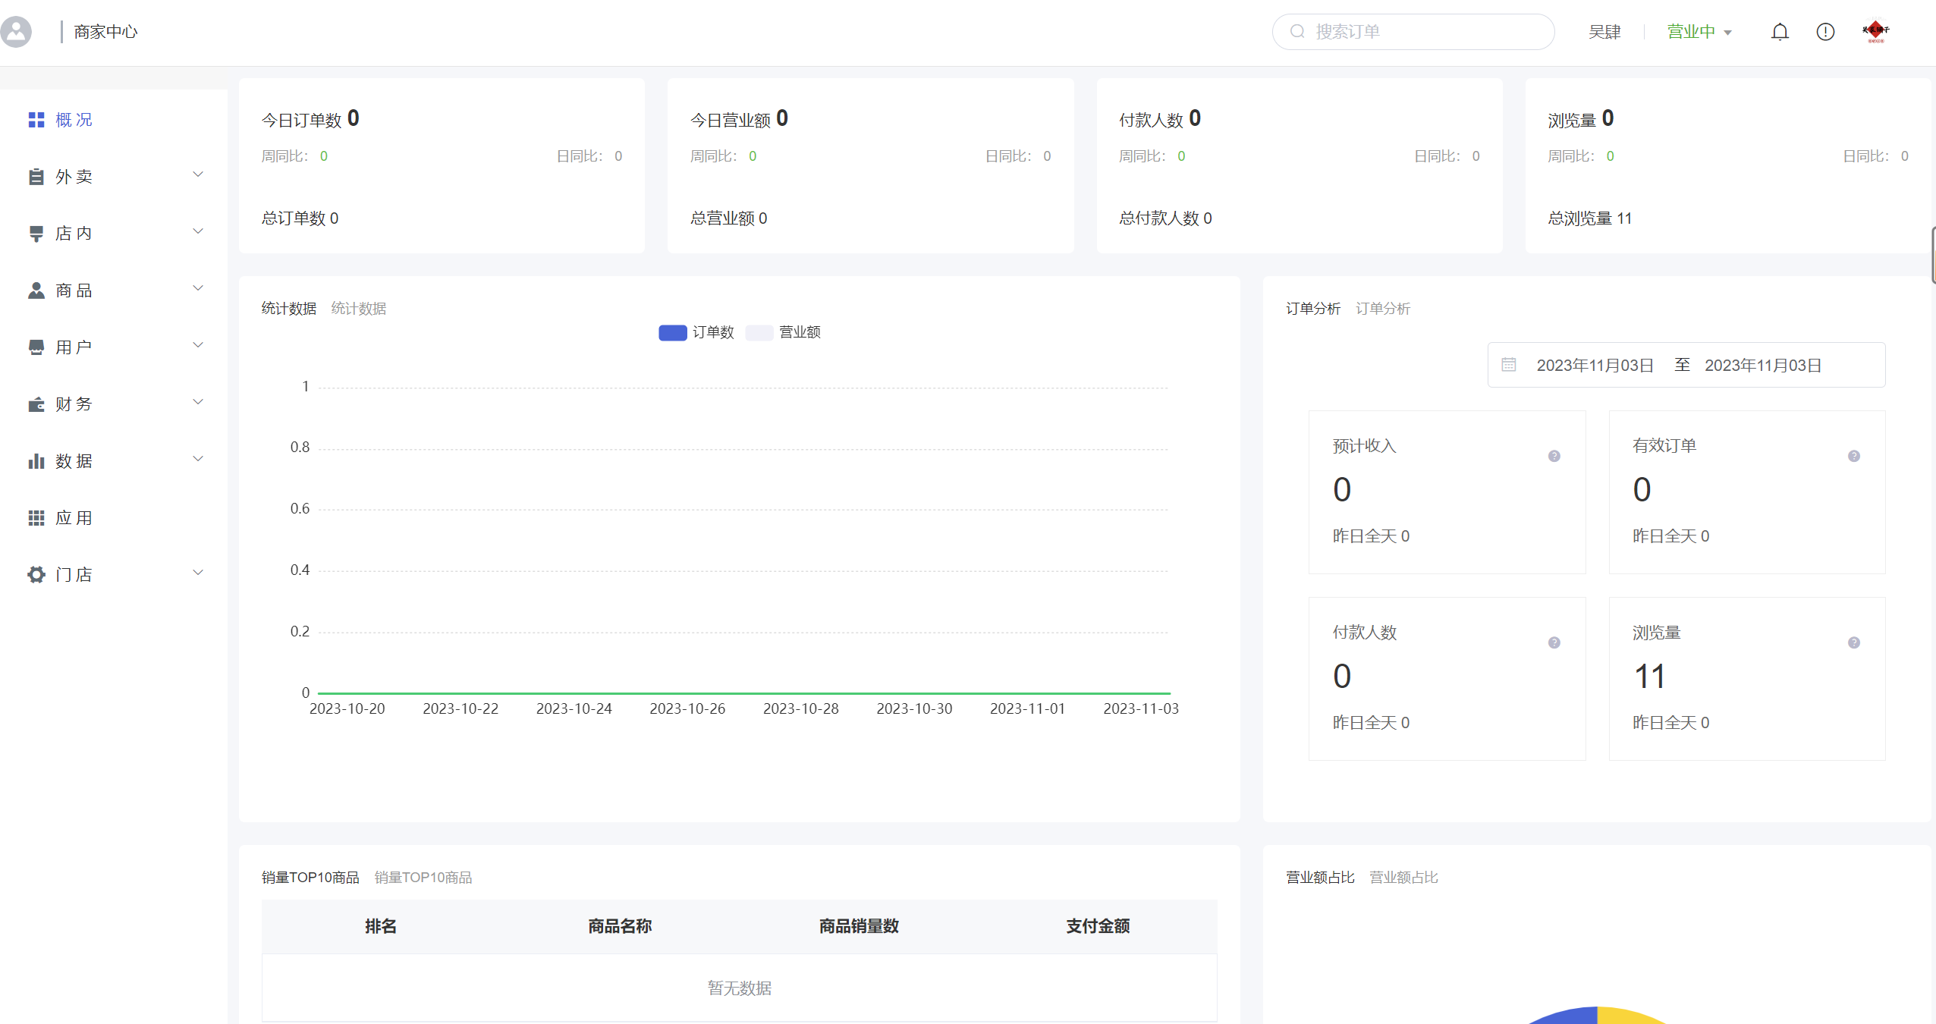The image size is (1936, 1024).
Task: Click the exclamation info icon in header
Action: [1825, 32]
